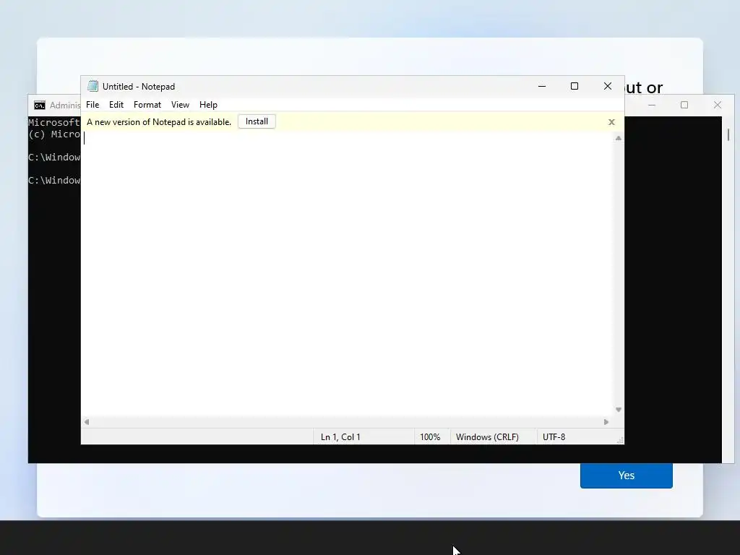
Task: Open the Edit menu in Notepad
Action: pyautogui.click(x=116, y=105)
